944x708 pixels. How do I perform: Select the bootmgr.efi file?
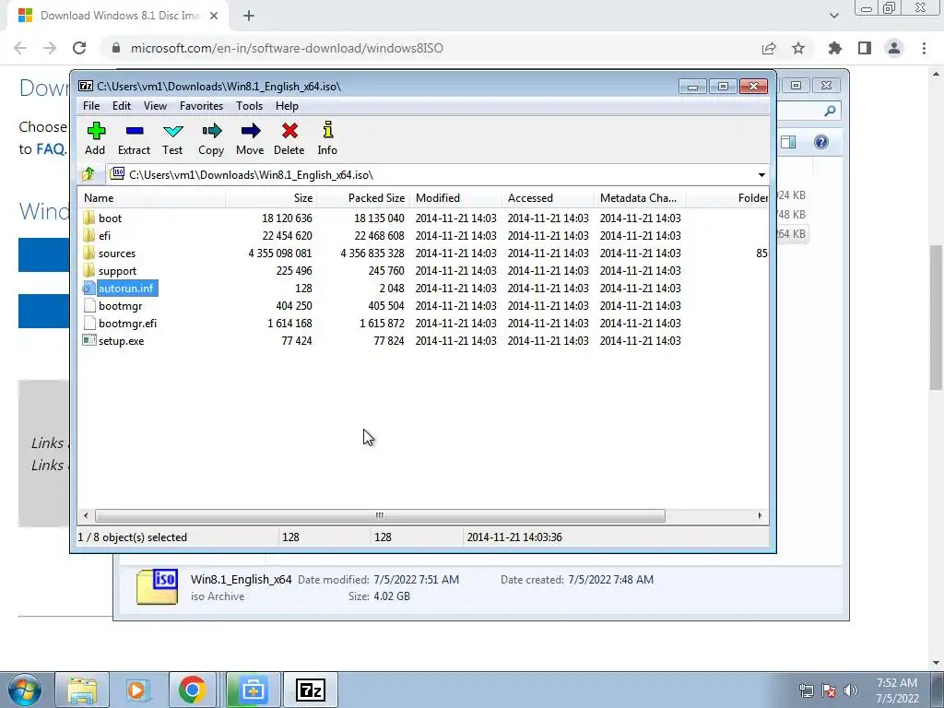(127, 324)
